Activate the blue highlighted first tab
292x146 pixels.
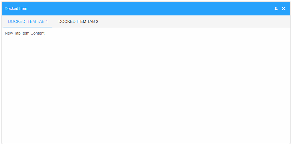(28, 21)
